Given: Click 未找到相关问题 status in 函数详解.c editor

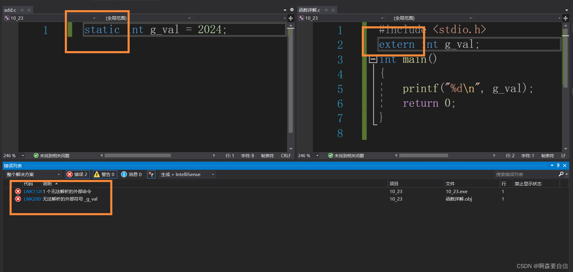Looking at the screenshot, I should coord(349,156).
